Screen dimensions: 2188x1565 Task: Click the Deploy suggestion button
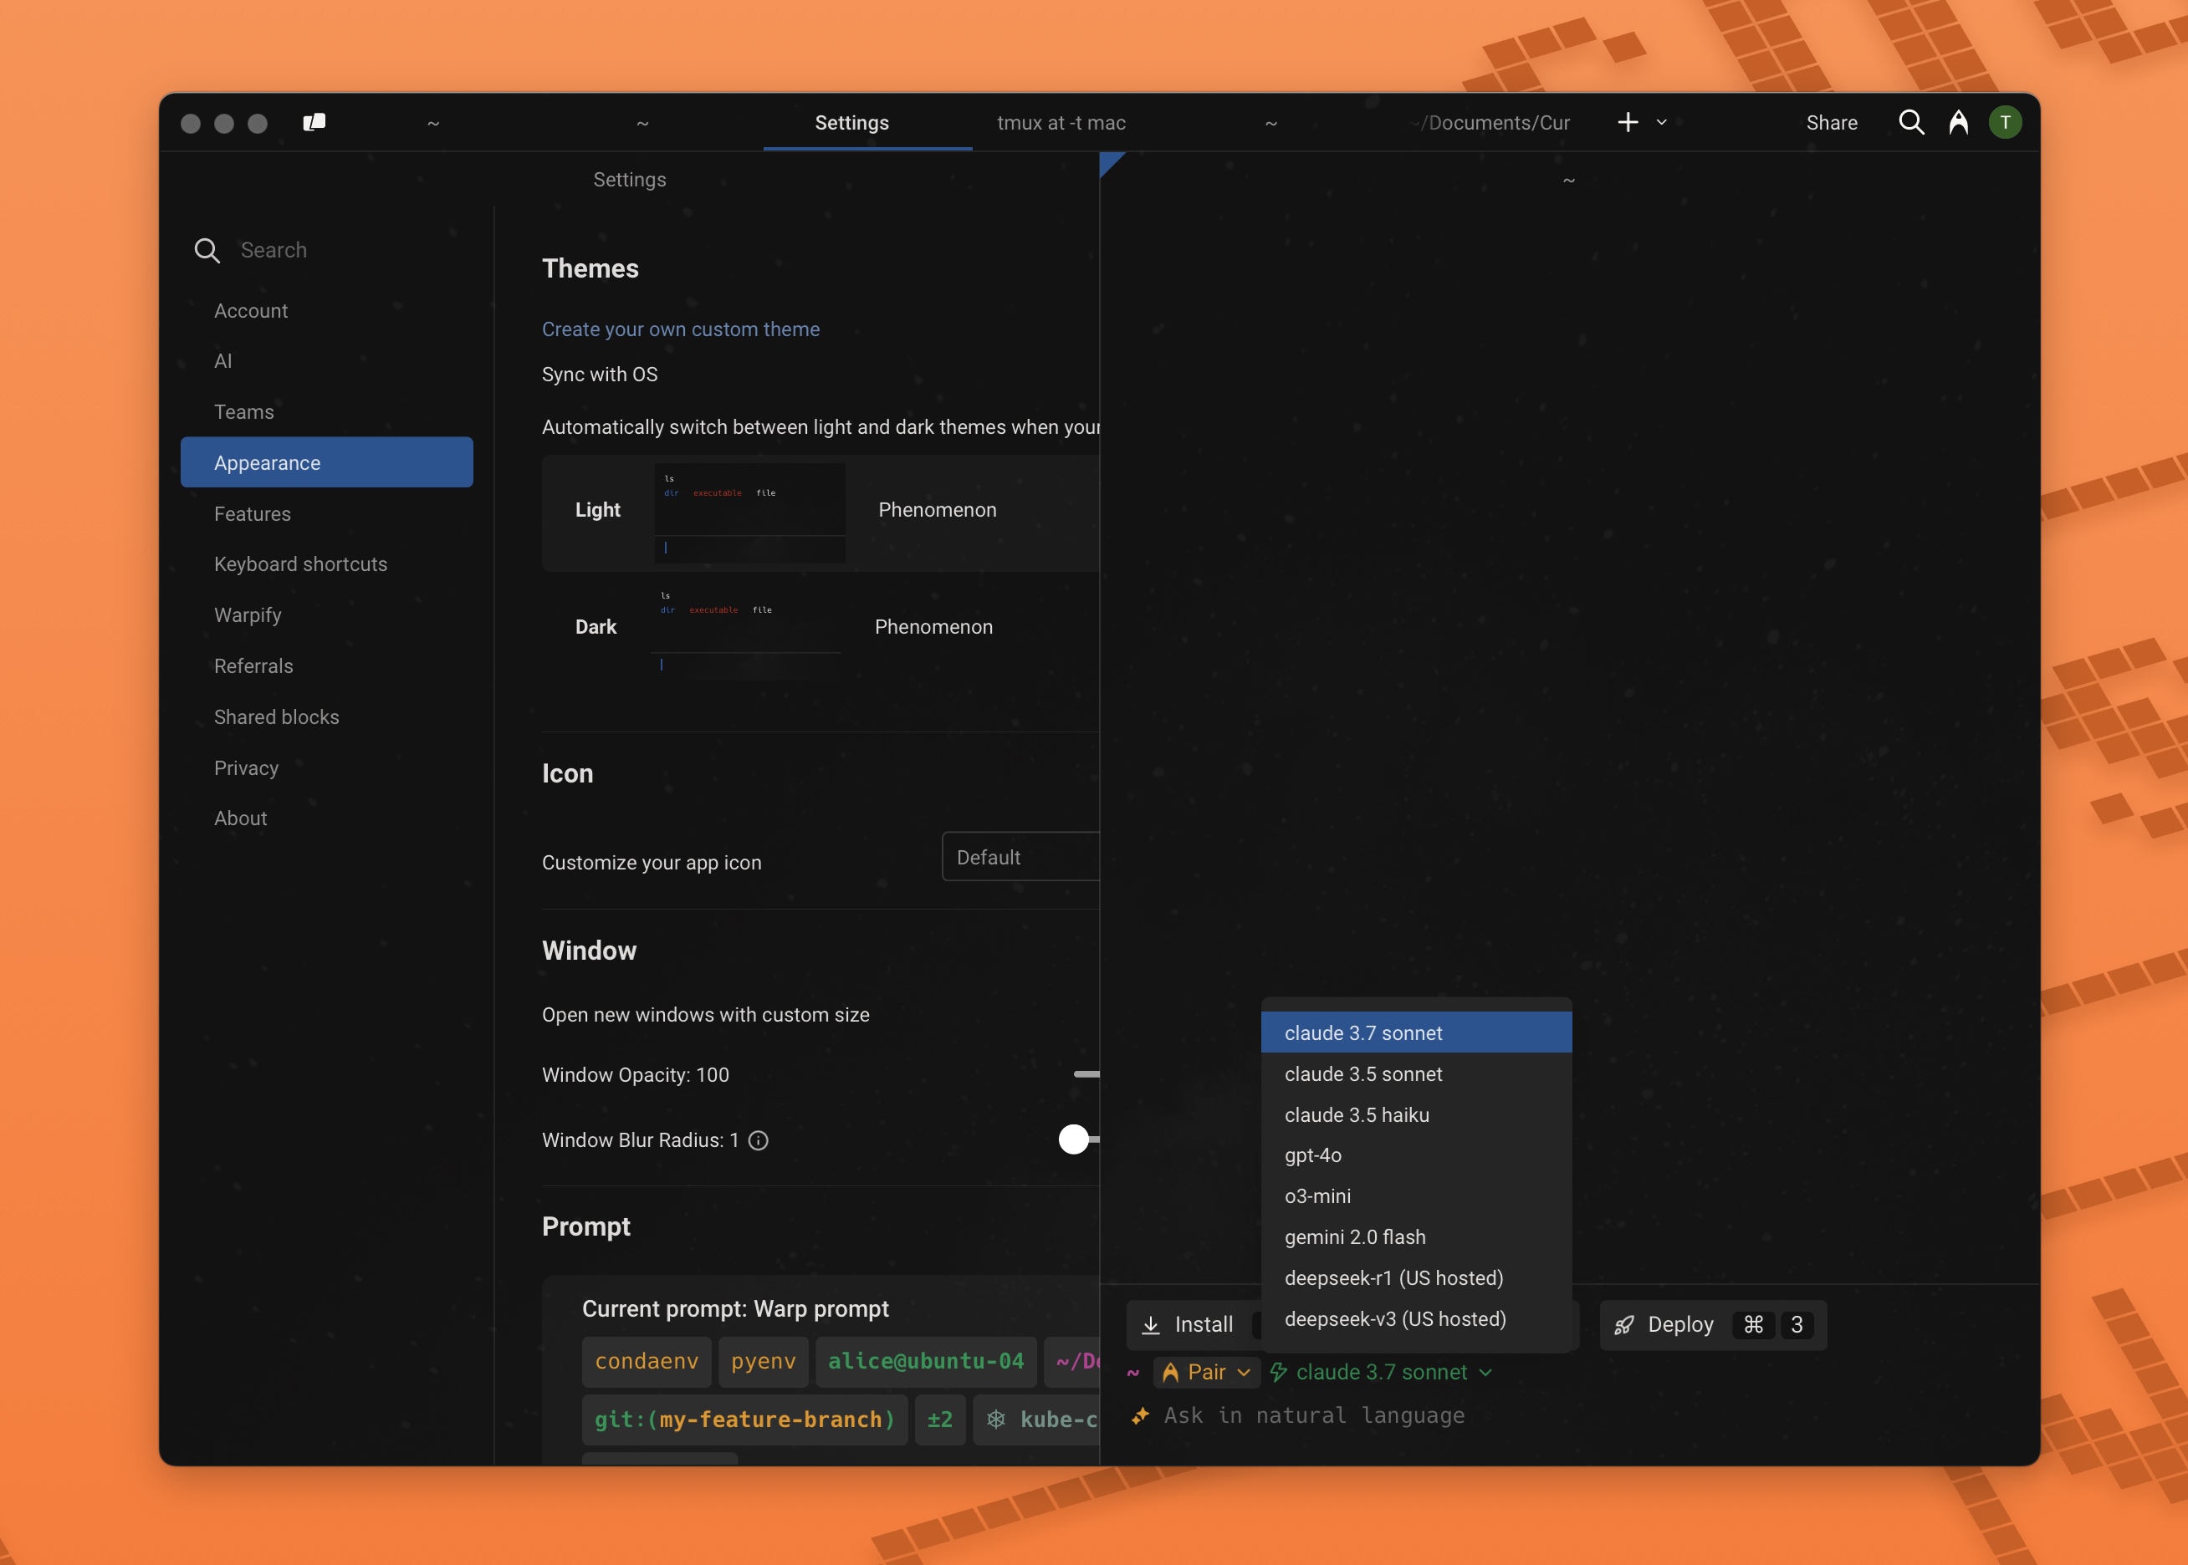coord(1713,1325)
